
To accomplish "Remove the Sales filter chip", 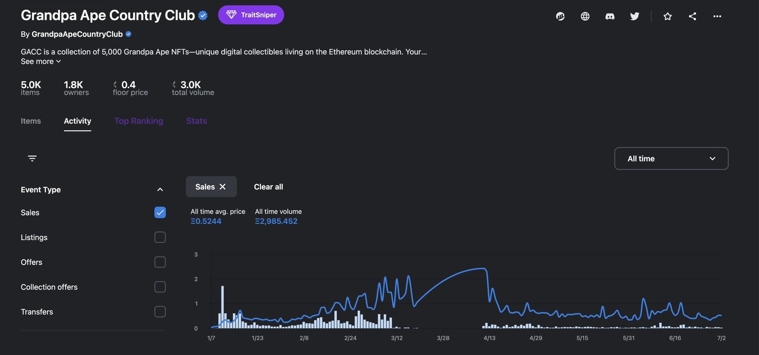I will 222,187.
